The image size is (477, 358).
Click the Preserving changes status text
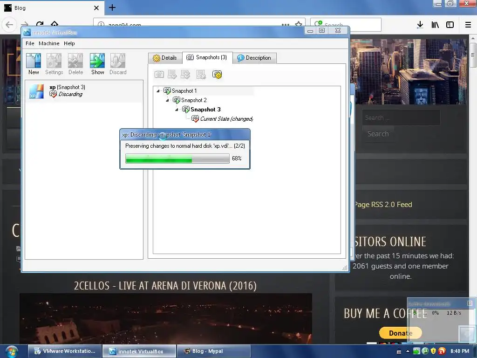185,146
